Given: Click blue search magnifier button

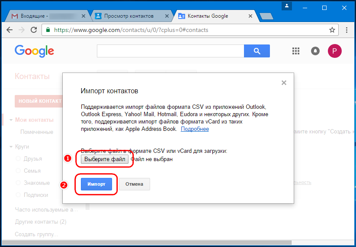Looking at the screenshot, I should point(257,51).
